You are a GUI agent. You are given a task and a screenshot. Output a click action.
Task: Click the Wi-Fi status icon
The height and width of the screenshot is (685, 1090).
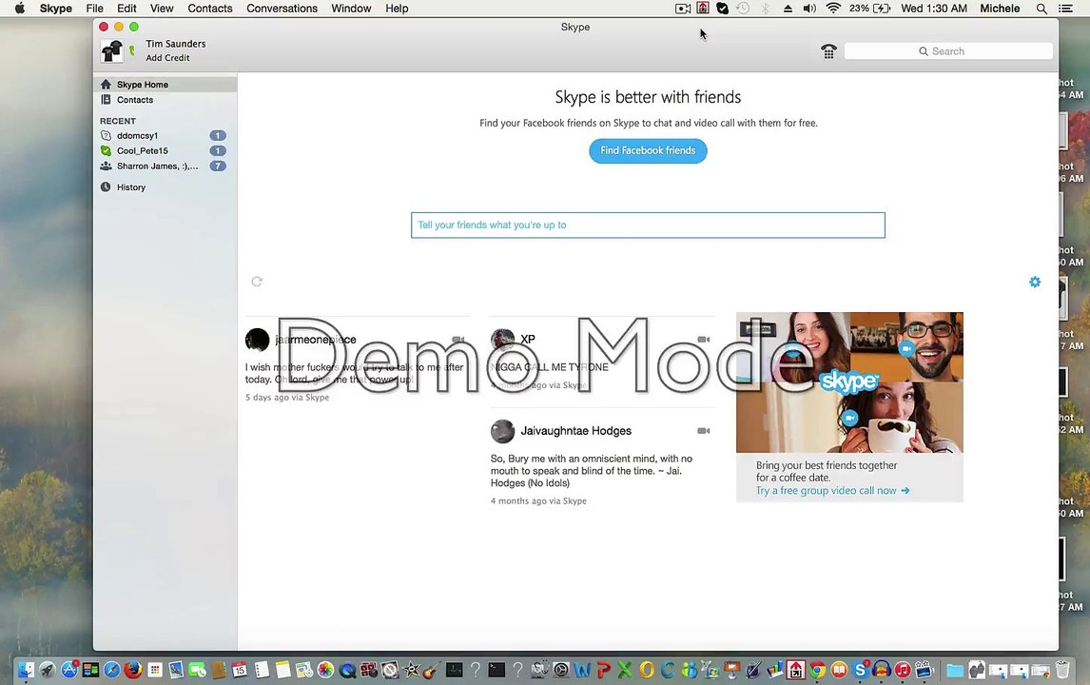coord(833,9)
